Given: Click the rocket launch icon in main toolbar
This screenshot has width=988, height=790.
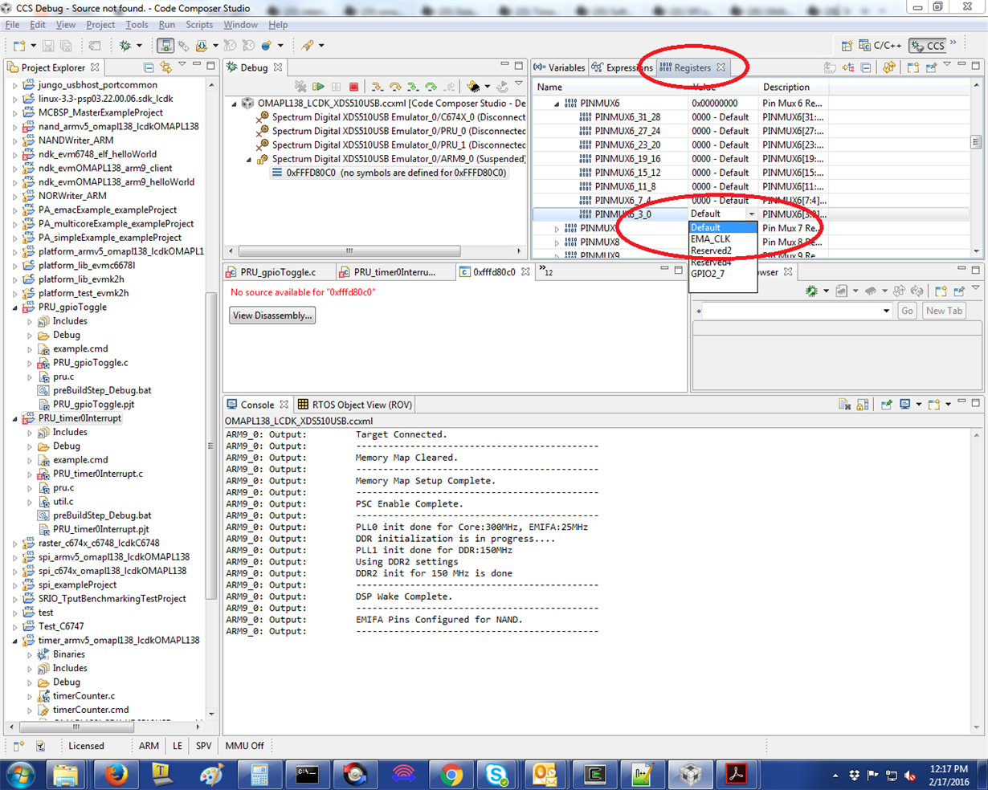Looking at the screenshot, I should (x=308, y=46).
